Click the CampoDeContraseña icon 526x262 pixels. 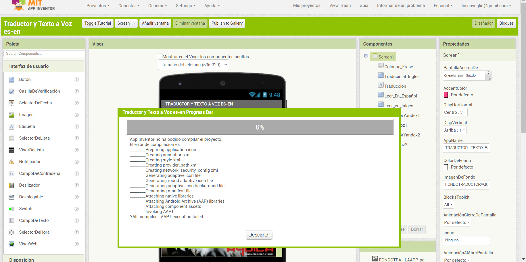point(11,174)
